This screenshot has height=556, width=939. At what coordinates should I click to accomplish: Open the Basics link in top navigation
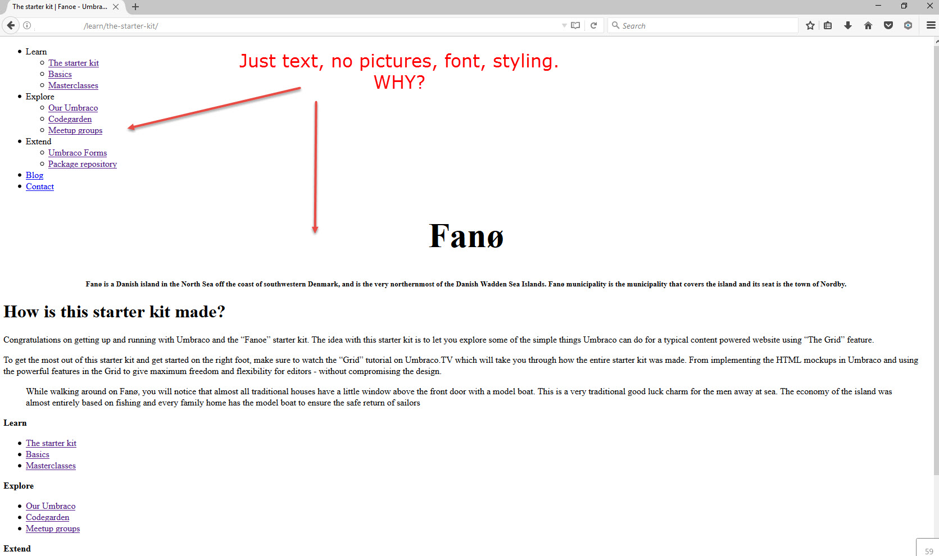click(60, 74)
